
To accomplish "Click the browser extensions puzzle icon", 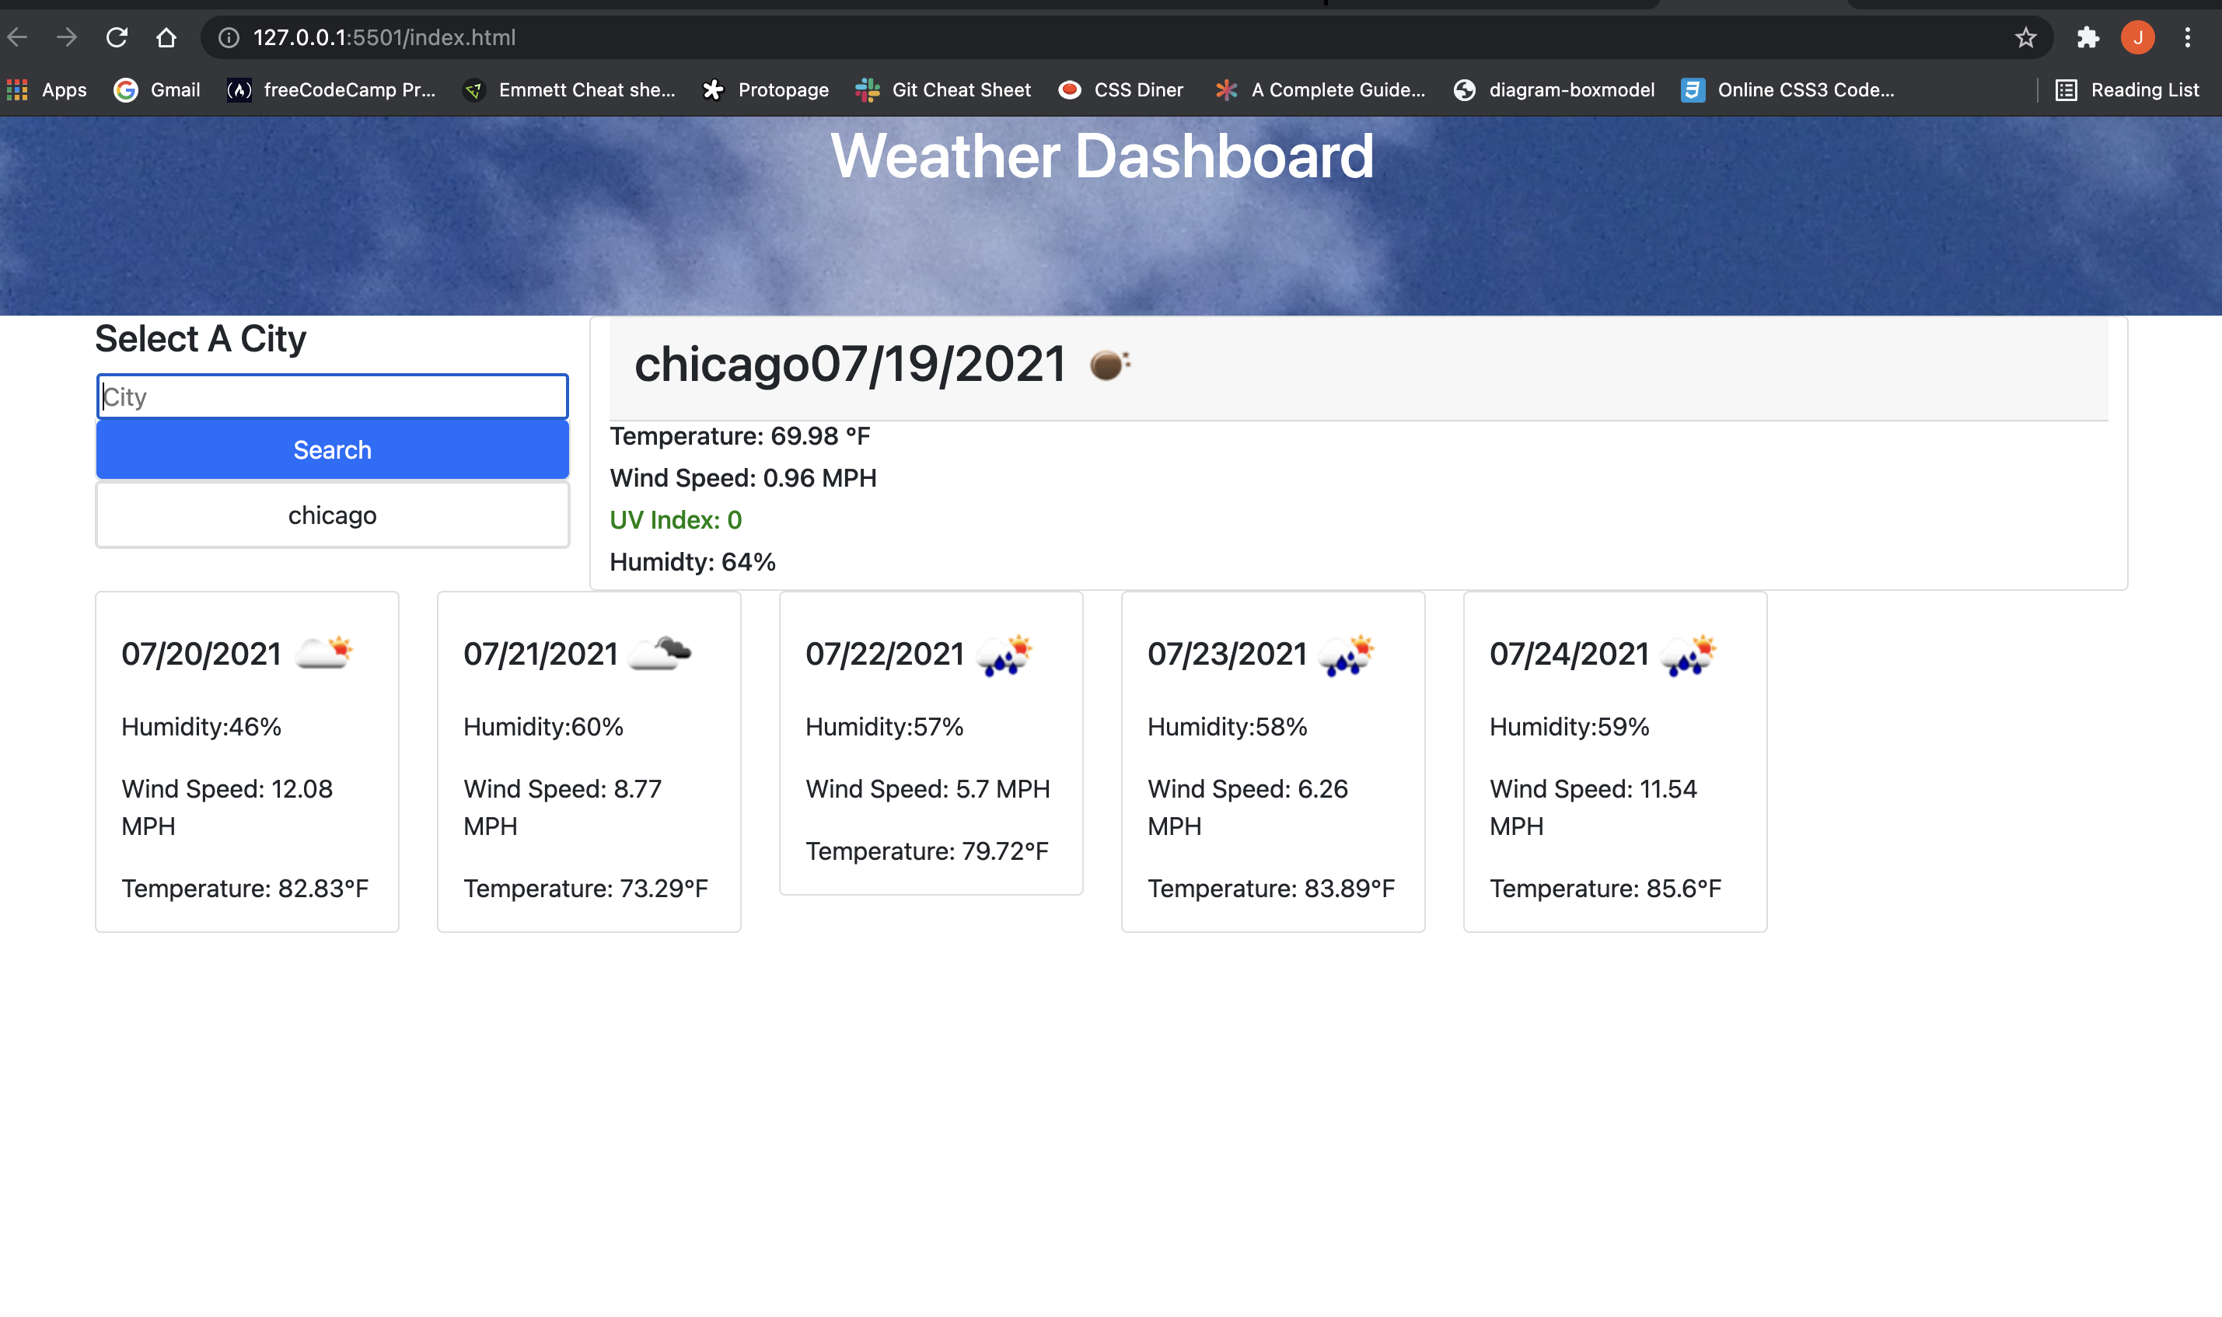I will 2088,37.
